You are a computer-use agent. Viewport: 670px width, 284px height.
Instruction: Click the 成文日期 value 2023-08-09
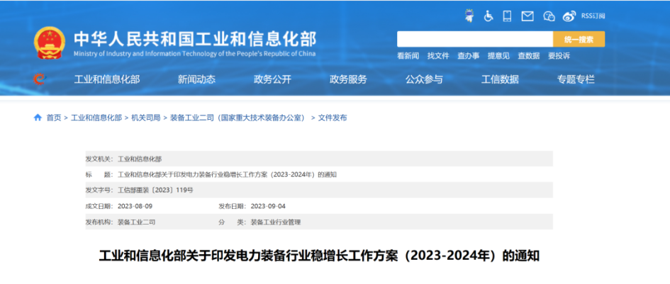tap(135, 206)
